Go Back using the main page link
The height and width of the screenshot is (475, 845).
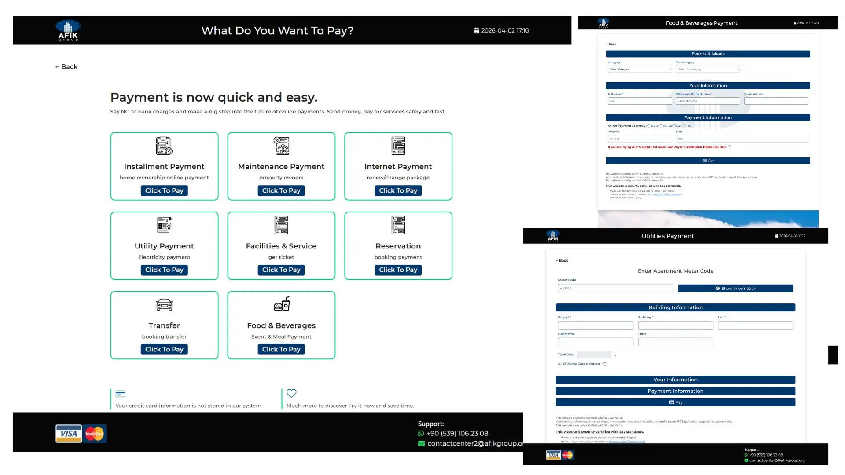coord(66,67)
